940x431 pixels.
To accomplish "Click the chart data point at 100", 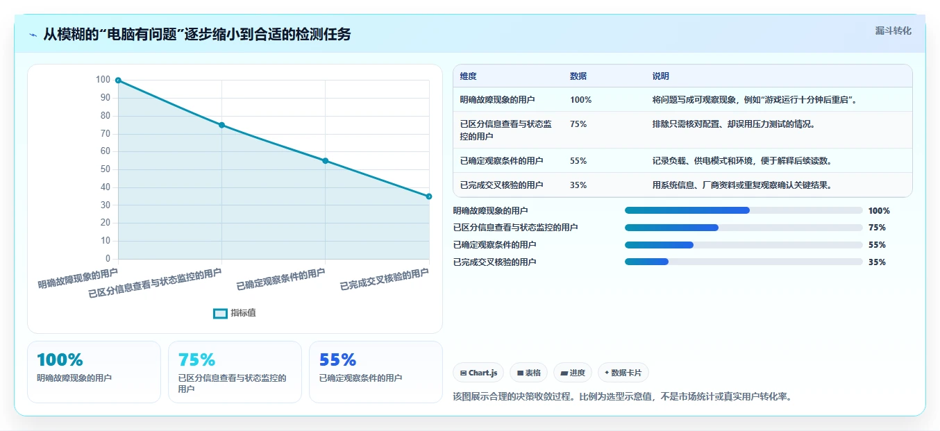I will coord(118,81).
